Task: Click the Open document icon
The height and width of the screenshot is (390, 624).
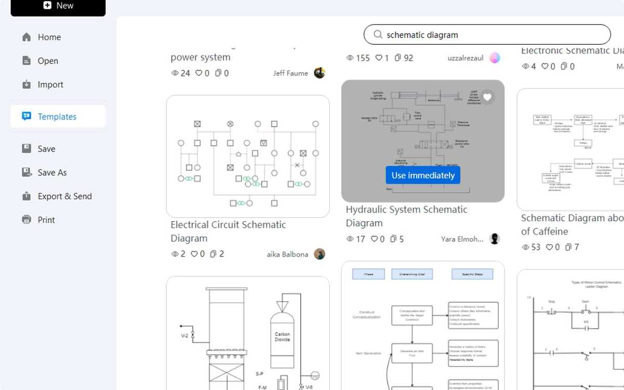Action: point(27,61)
